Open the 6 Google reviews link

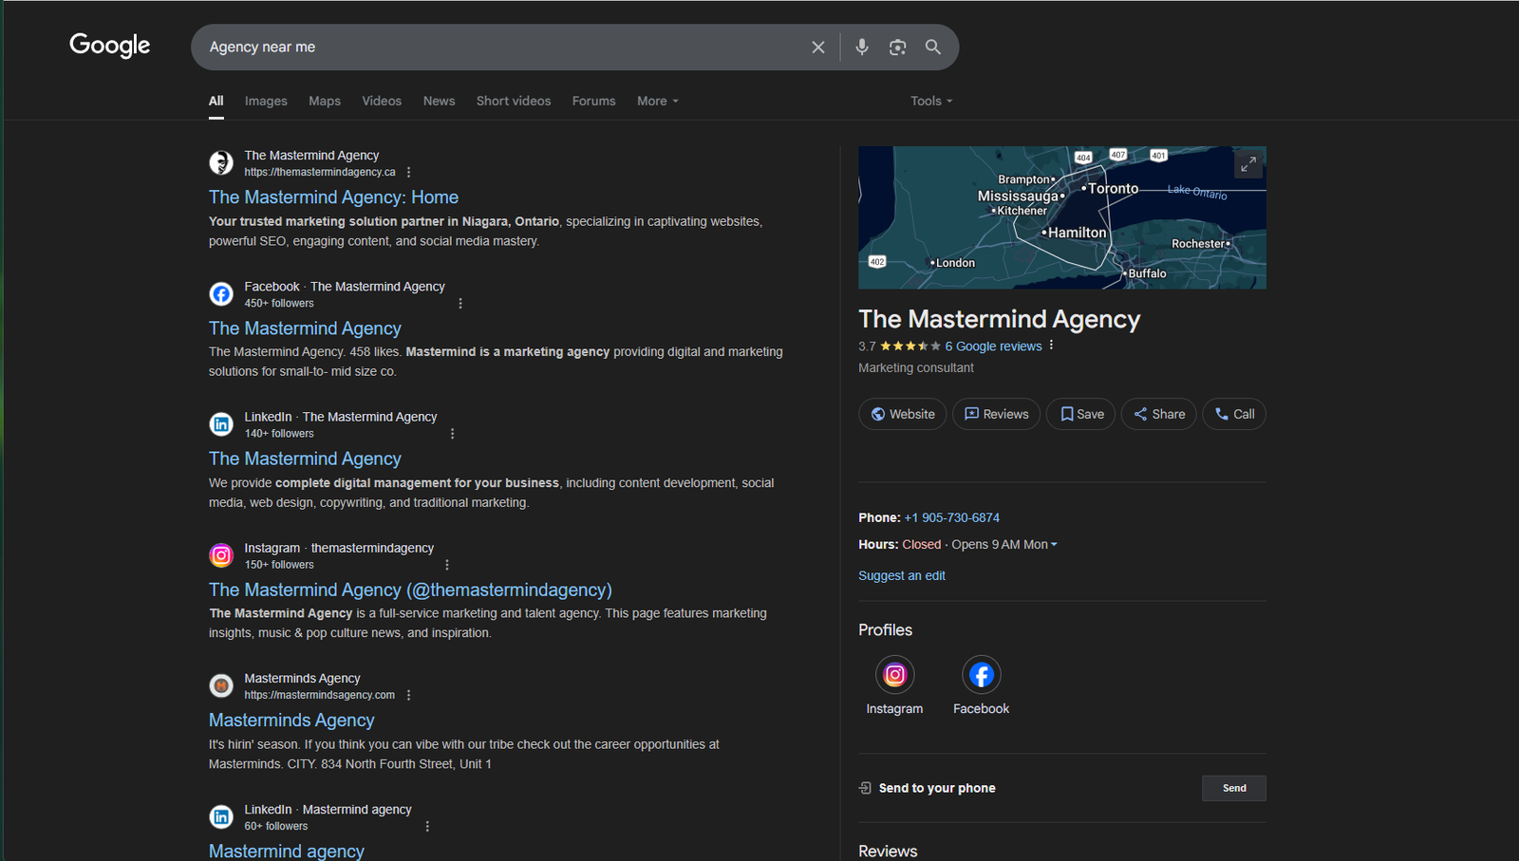993,346
